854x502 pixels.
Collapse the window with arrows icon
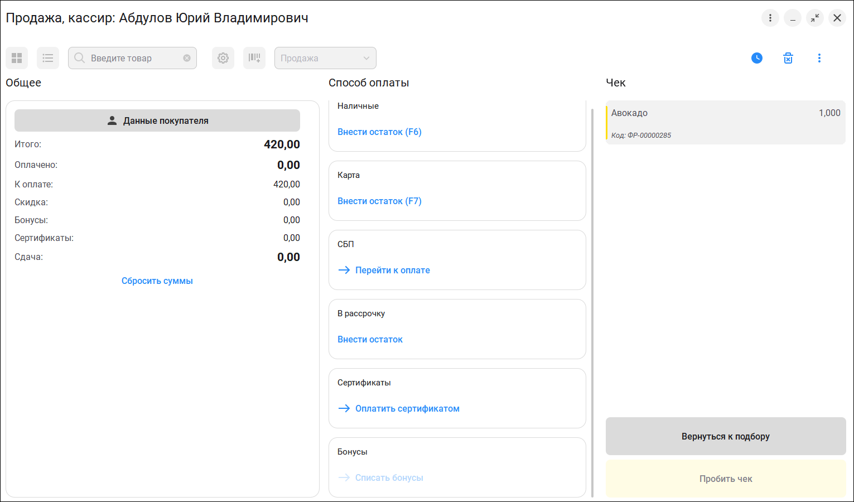click(x=815, y=18)
